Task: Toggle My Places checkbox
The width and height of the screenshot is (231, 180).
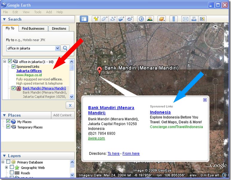Action: pos(8,121)
